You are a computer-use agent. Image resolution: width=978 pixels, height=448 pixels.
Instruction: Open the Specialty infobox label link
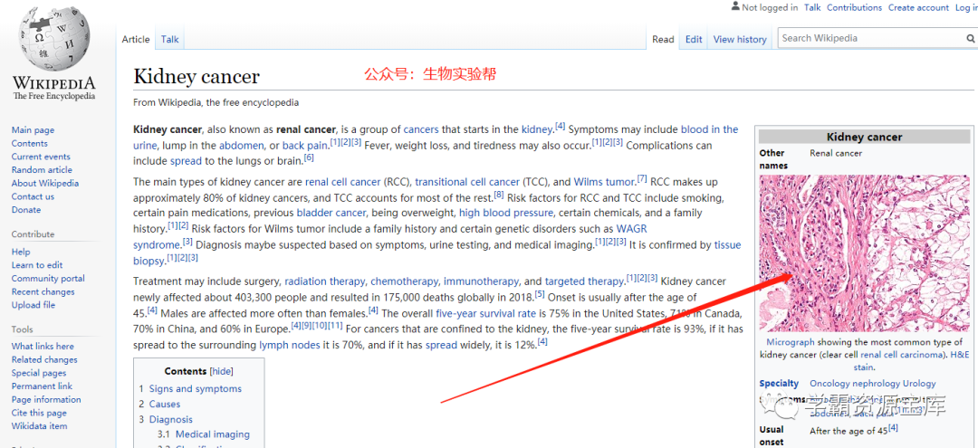(x=779, y=383)
